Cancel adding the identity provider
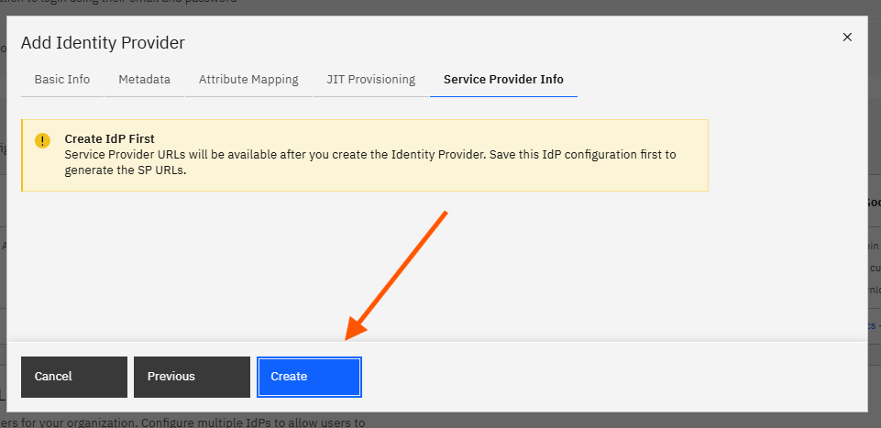881x428 pixels. (74, 377)
